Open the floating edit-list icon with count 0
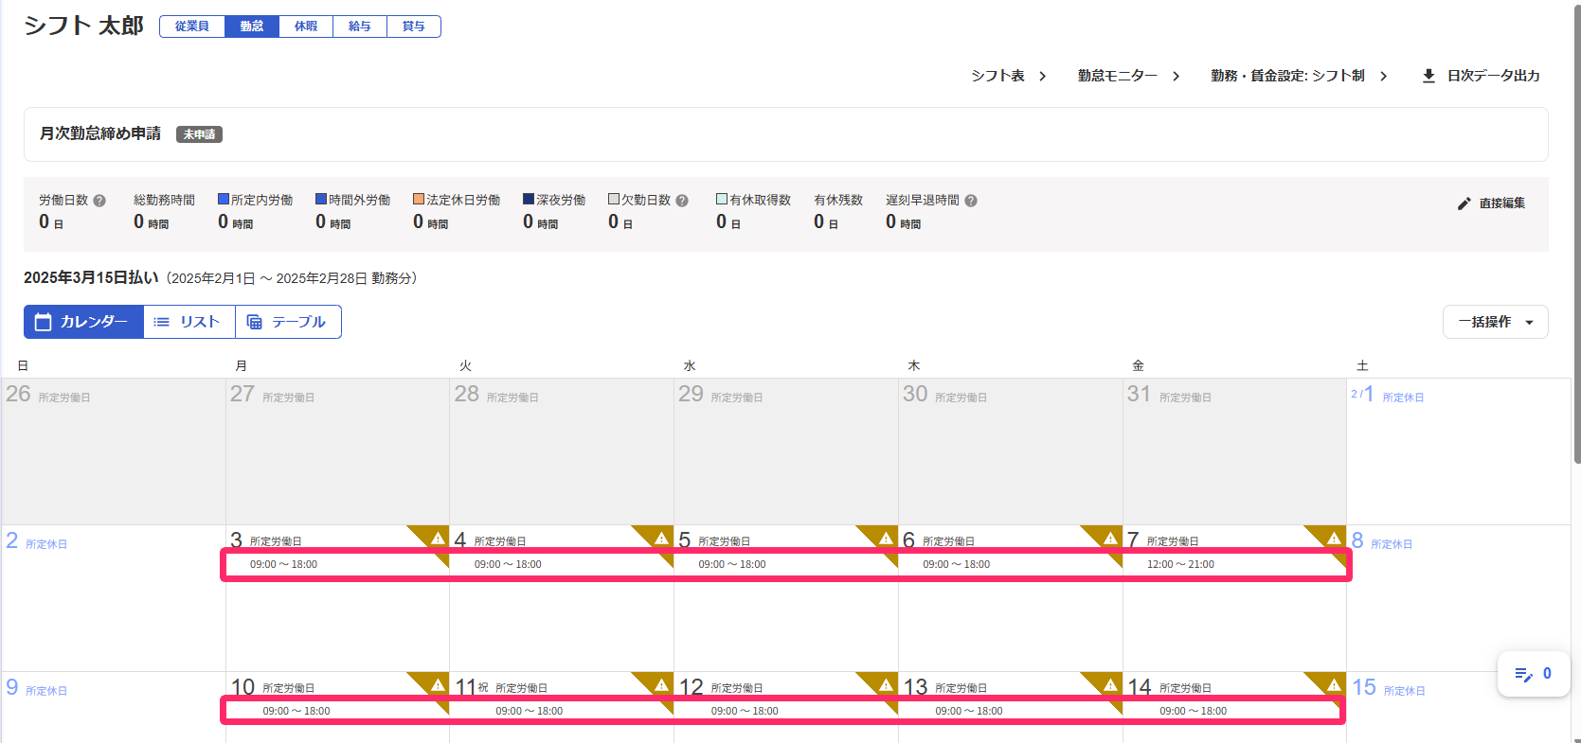 pos(1533,674)
